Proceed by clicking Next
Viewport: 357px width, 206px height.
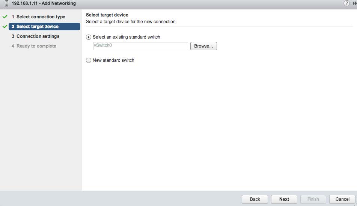[x=284, y=199]
